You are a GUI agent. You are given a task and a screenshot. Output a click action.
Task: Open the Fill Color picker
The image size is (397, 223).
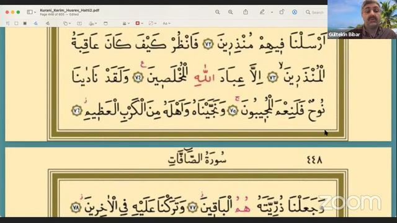pyautogui.click(x=153, y=24)
